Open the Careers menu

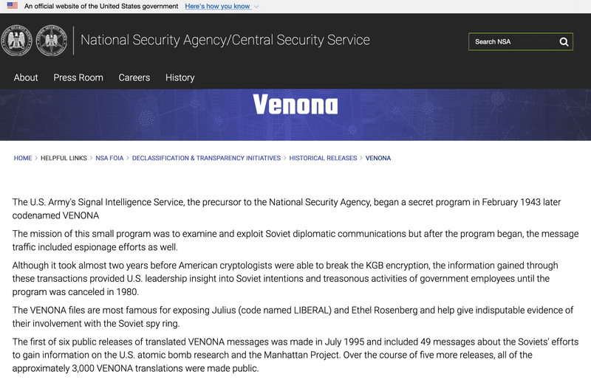[x=134, y=77]
